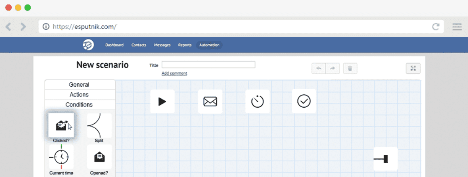Image resolution: width=468 pixels, height=177 pixels.
Task: Select the Email envelope block on canvas
Action: (210, 102)
